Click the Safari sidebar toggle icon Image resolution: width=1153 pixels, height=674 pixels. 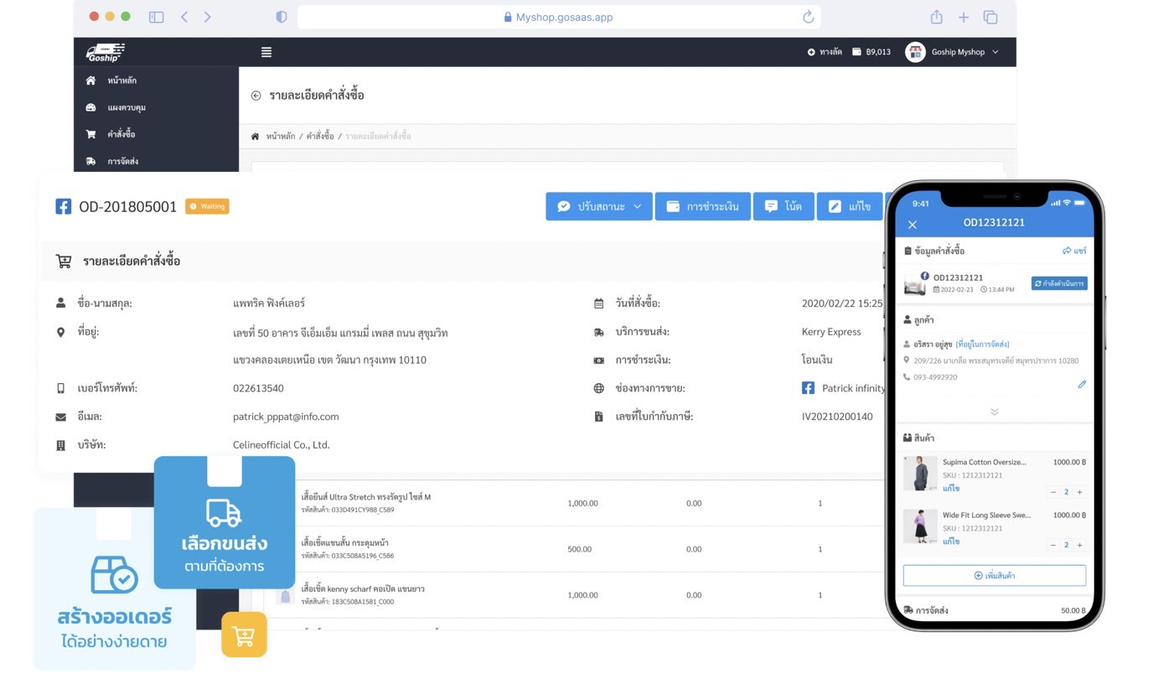(157, 17)
